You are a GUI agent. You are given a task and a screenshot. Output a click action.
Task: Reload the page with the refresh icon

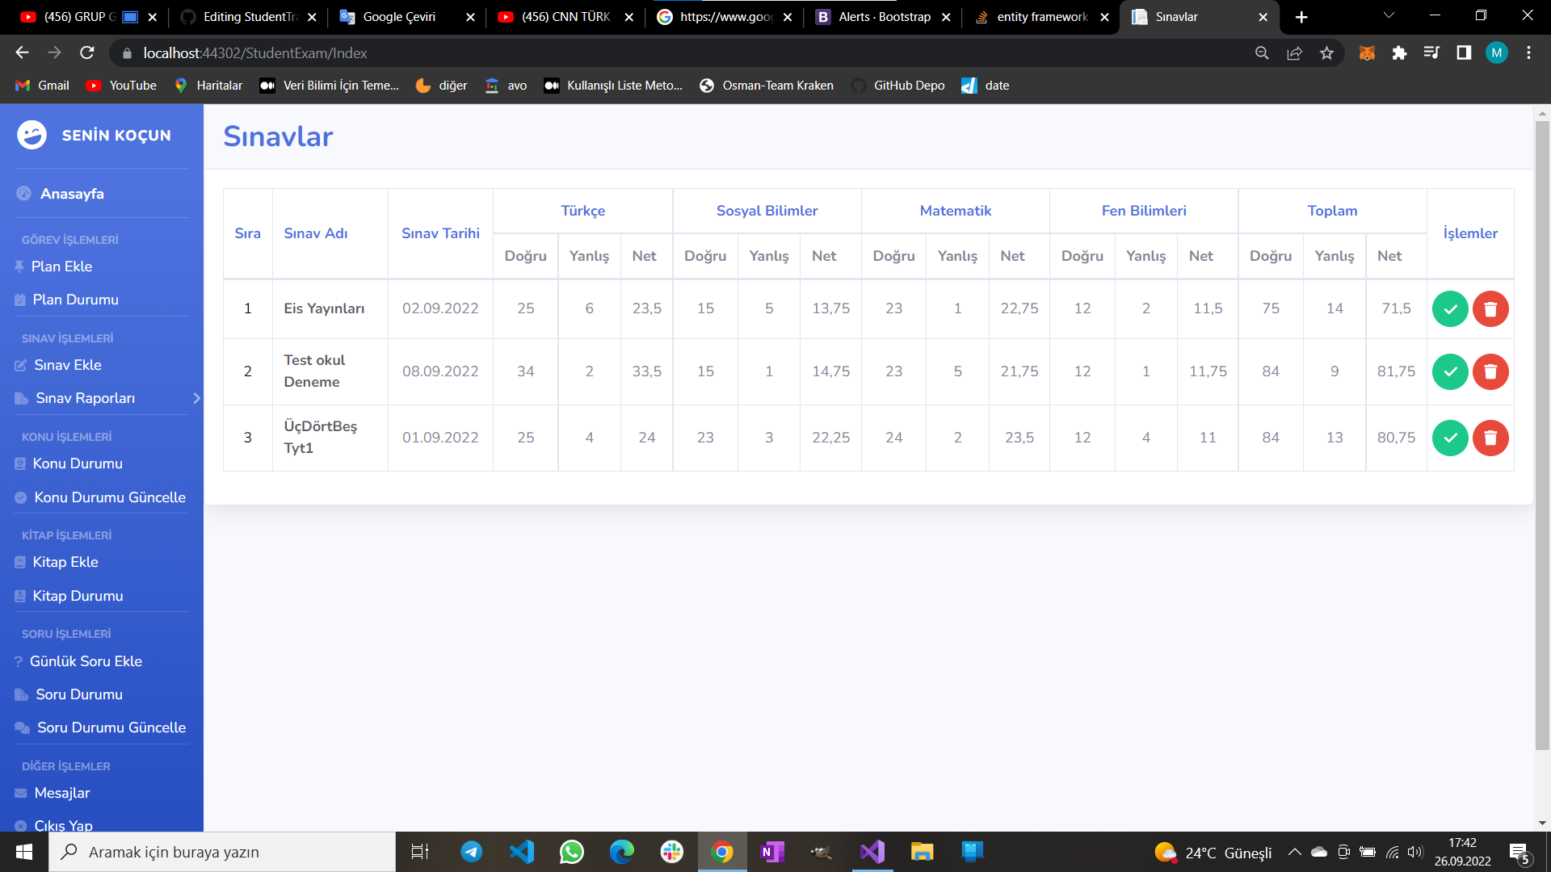(x=87, y=52)
